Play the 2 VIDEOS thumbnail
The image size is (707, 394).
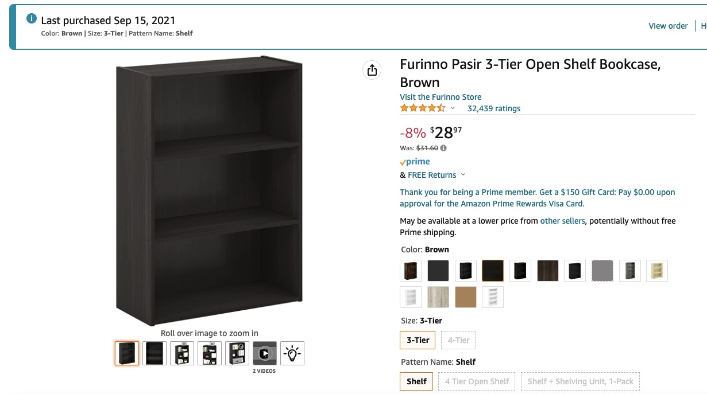(265, 353)
